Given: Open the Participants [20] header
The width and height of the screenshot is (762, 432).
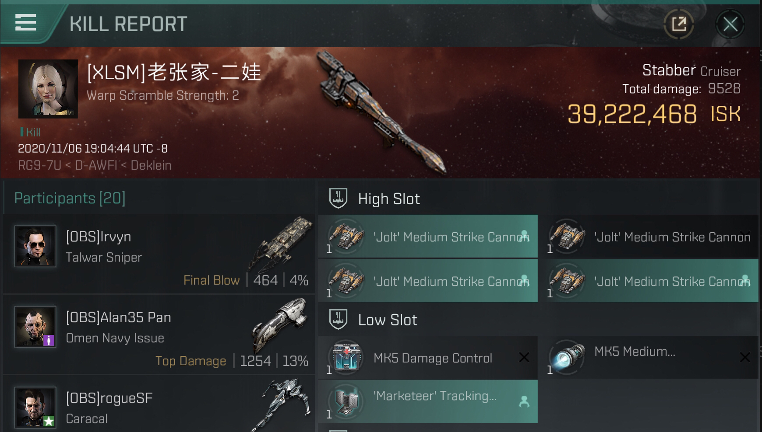Looking at the screenshot, I should [70, 198].
